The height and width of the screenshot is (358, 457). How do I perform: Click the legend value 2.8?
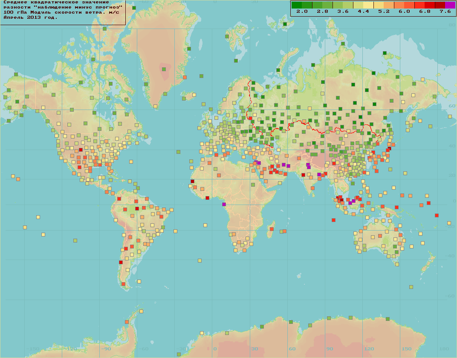[x=322, y=12]
